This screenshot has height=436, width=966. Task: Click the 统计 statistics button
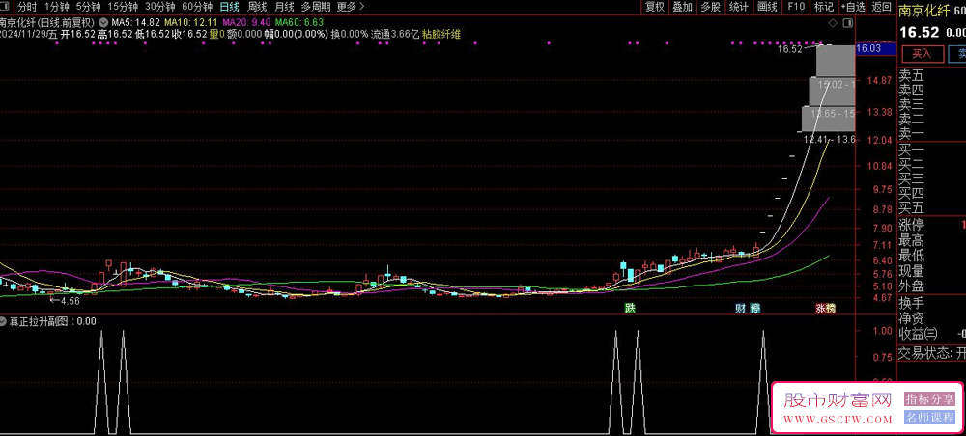pyautogui.click(x=738, y=8)
